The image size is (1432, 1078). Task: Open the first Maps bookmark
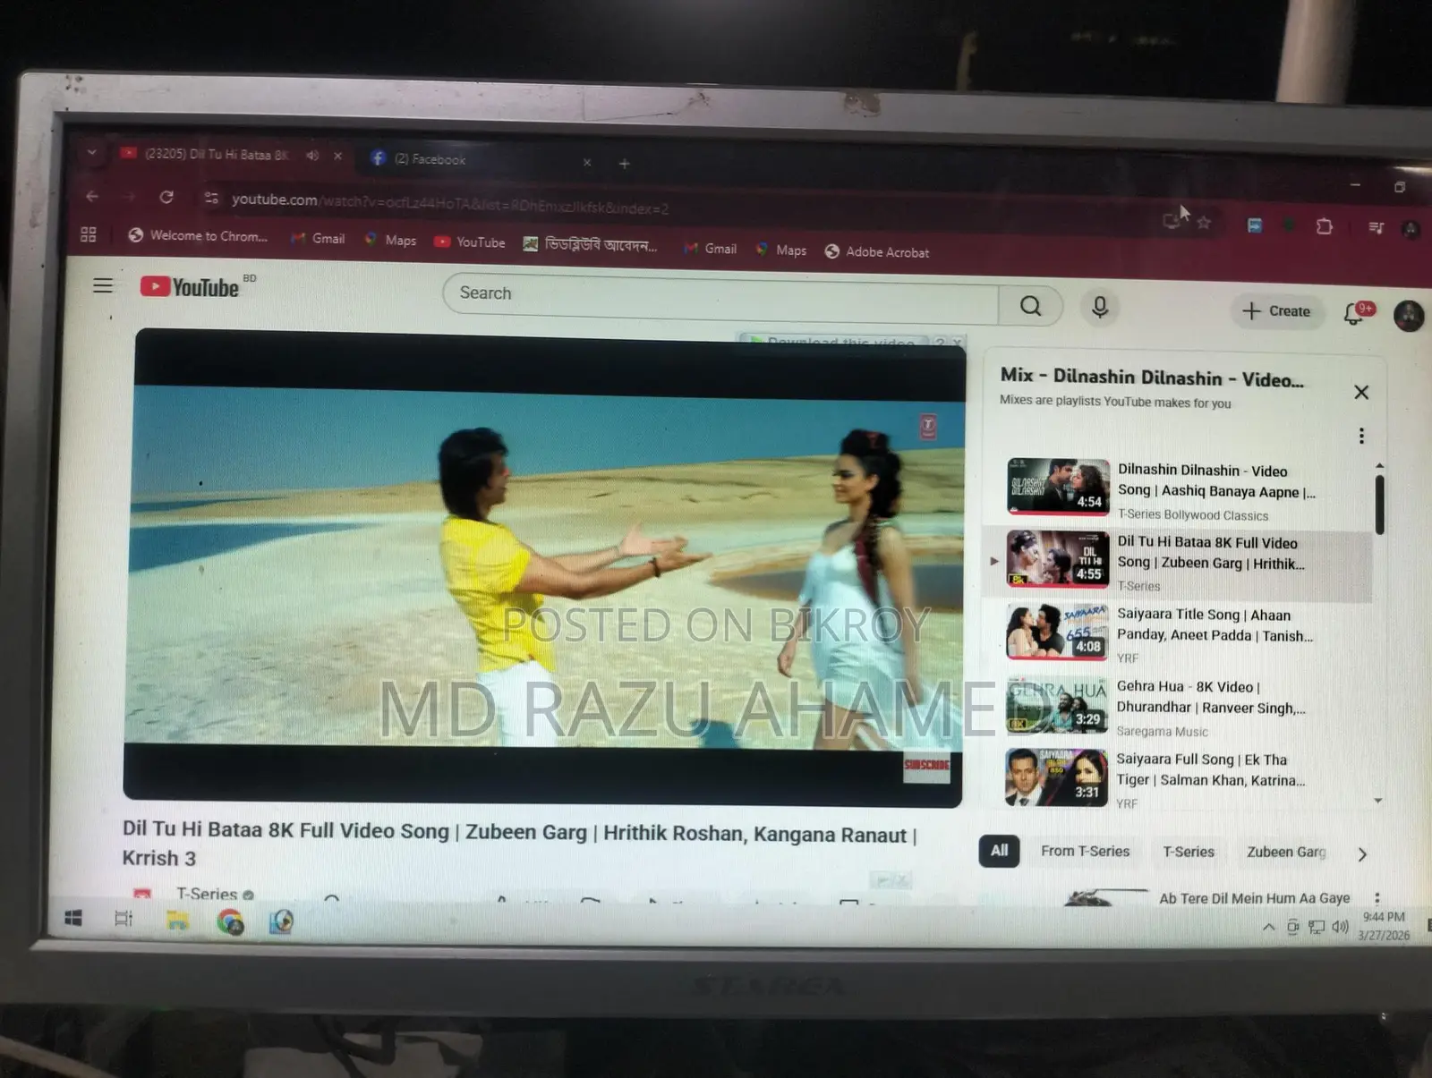390,241
